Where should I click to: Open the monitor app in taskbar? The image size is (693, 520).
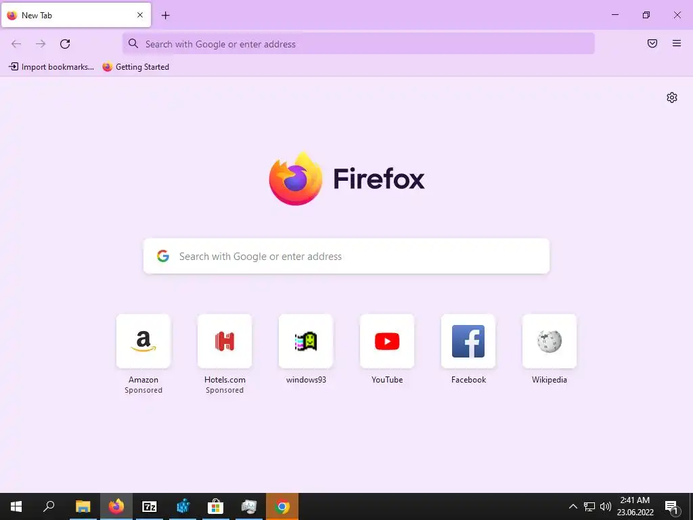click(x=249, y=506)
